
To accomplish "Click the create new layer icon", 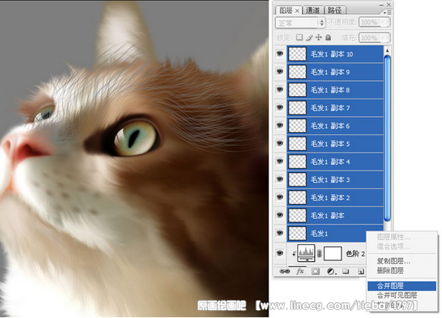I will click(361, 271).
